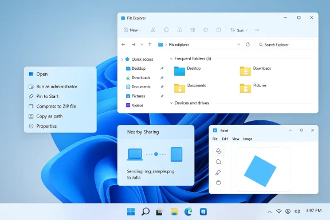Click the taskbar clock showing 3:97 PM
The image size is (330, 220).
[313, 210]
